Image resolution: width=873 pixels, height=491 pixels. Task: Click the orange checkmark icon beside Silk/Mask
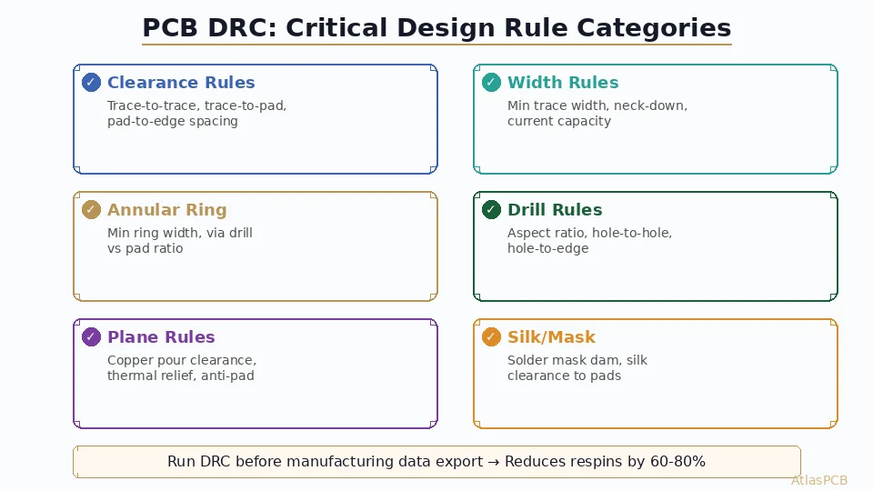point(491,336)
